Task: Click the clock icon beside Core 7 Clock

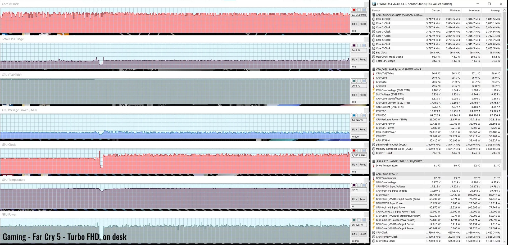Action: 374,48
